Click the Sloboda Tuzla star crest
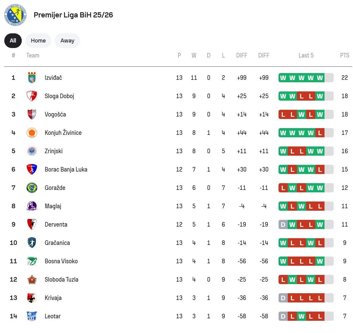The height and width of the screenshot is (333, 353). (32, 279)
